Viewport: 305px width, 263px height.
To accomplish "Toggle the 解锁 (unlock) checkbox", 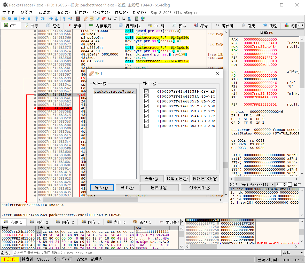I will (x=290, y=185).
